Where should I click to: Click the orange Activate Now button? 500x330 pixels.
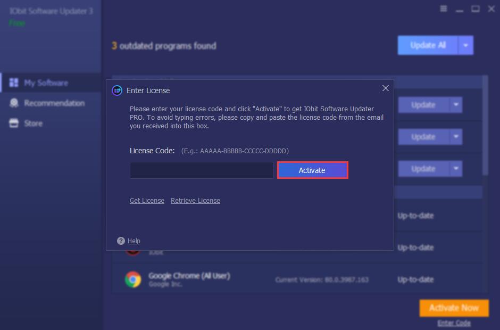tap(454, 308)
